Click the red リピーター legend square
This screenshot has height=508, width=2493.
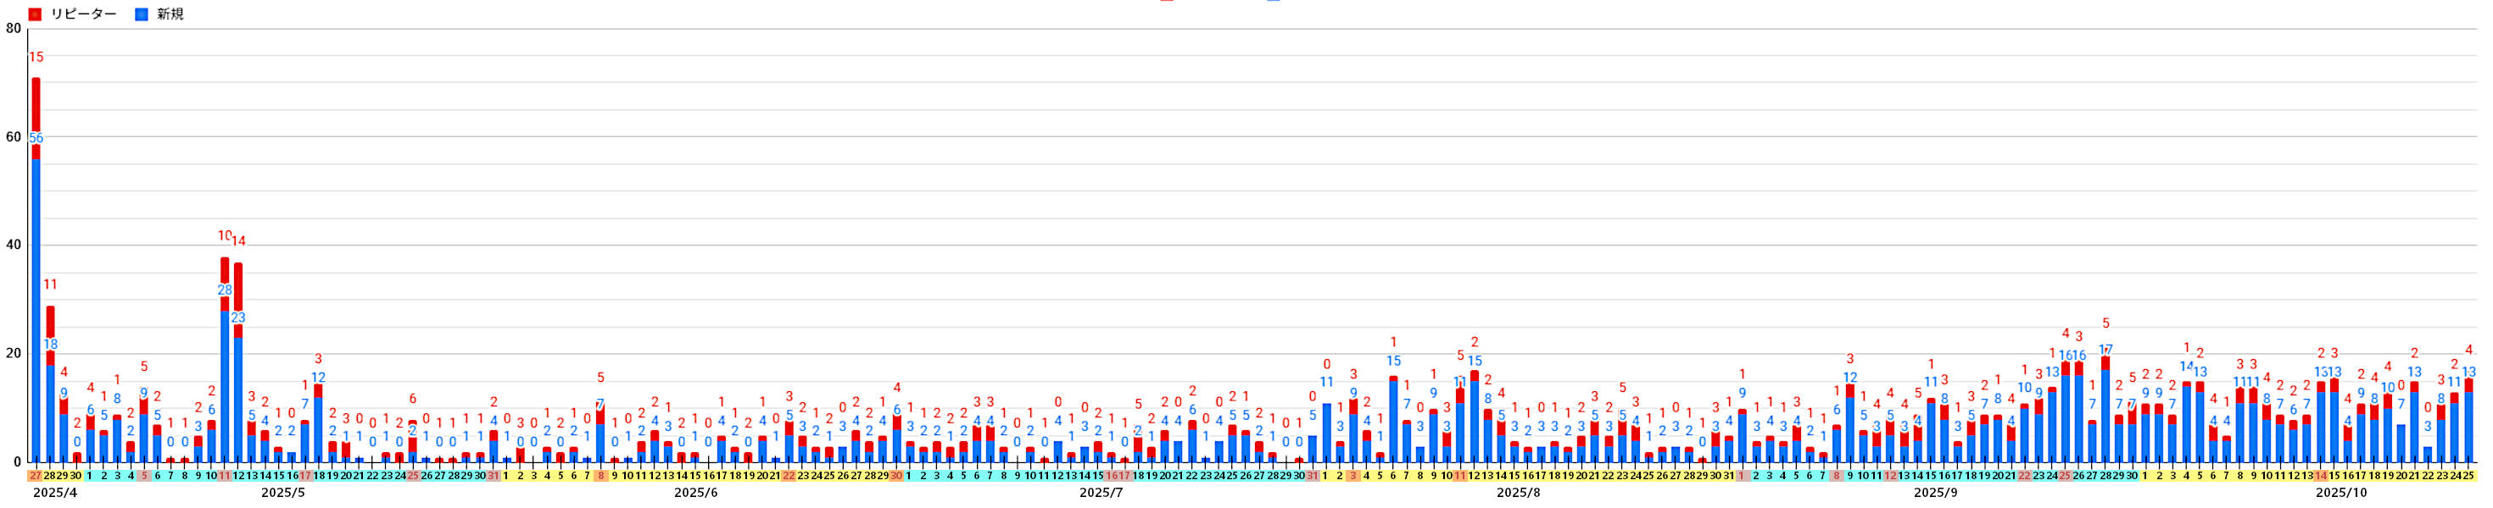(x=35, y=14)
